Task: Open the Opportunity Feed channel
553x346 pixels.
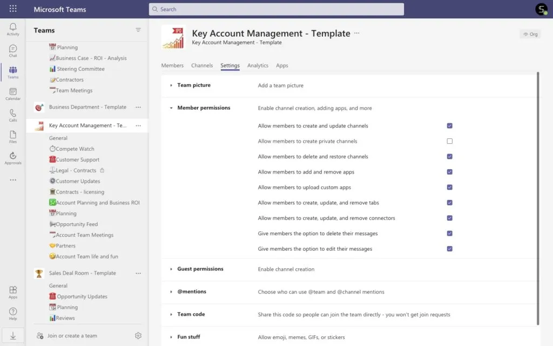Action: [x=73, y=224]
